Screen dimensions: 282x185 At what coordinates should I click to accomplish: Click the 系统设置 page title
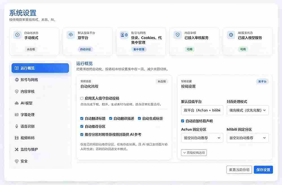[23, 13]
